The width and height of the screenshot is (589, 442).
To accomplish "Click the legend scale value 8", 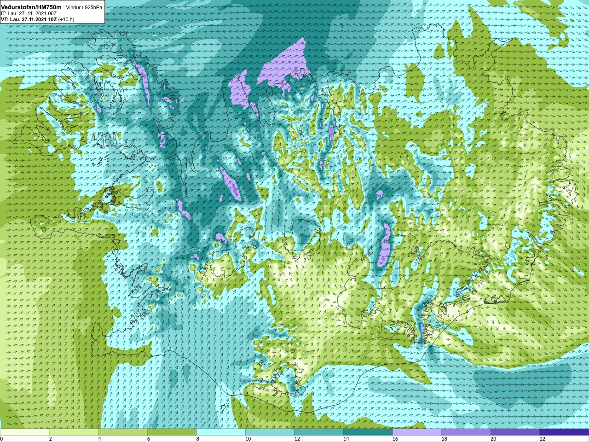I will [198, 439].
